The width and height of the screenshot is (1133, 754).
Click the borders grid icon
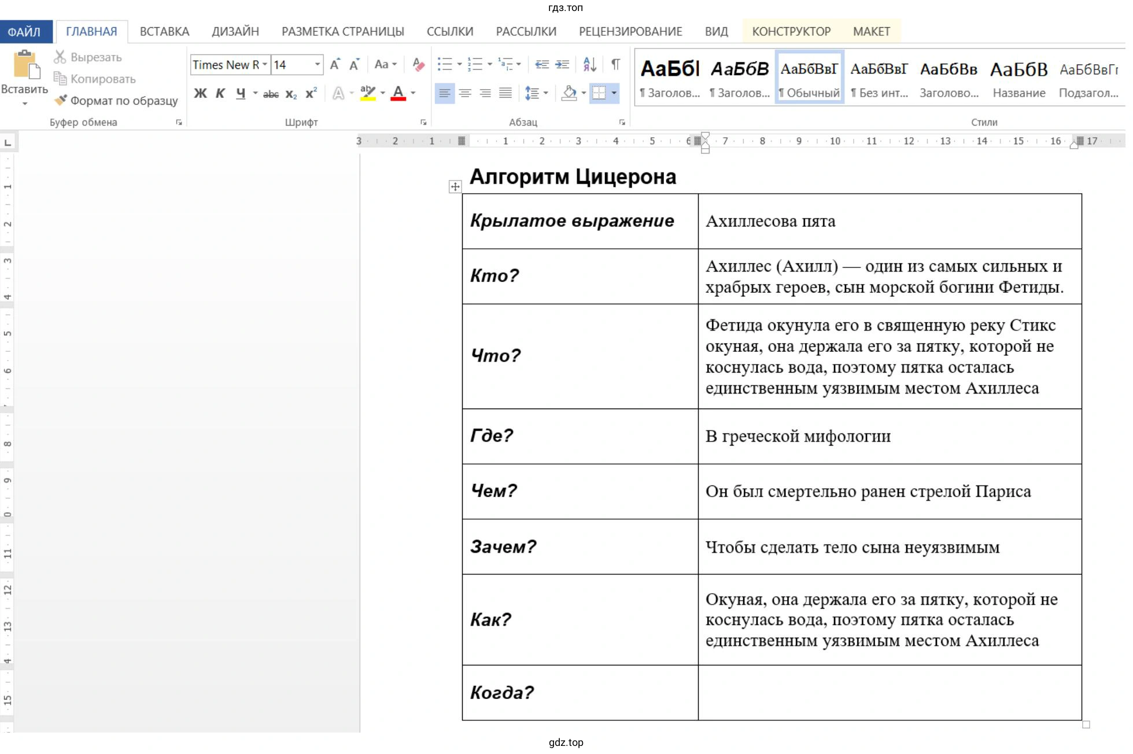click(x=599, y=93)
